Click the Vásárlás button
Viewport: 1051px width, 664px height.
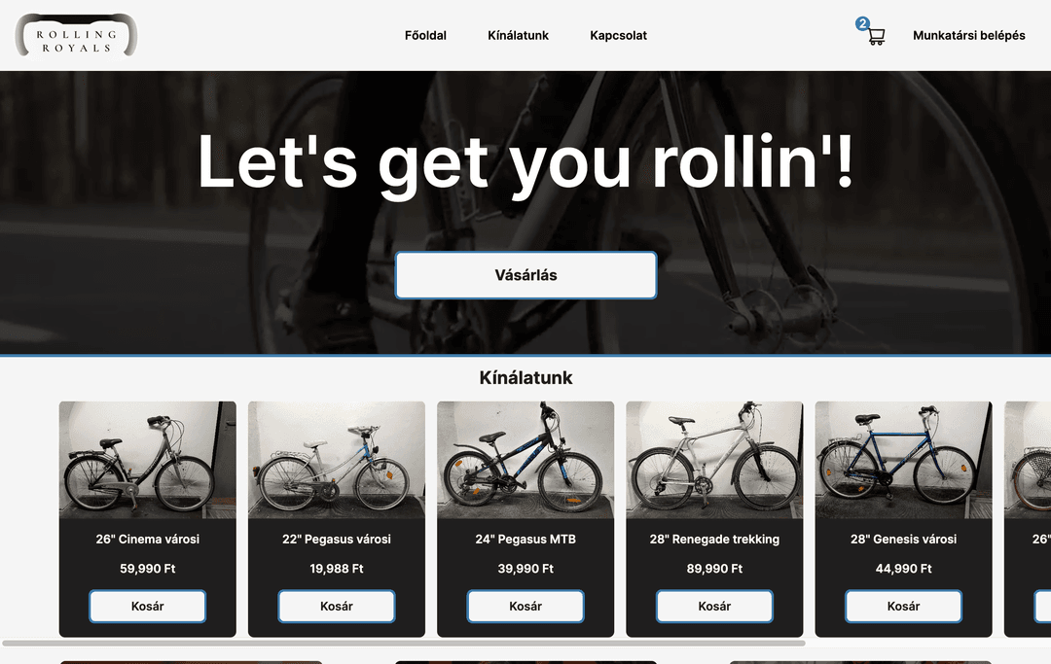(526, 275)
